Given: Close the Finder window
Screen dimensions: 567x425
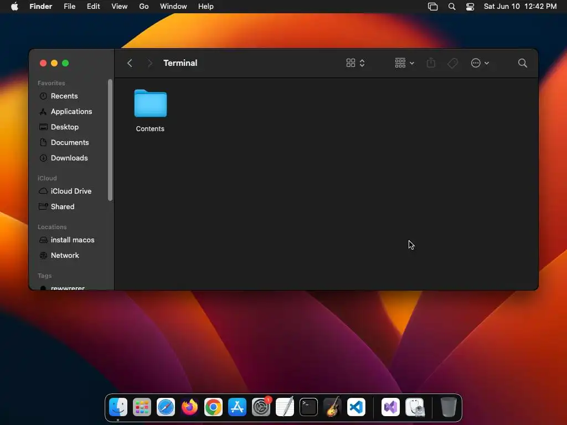Looking at the screenshot, I should pyautogui.click(x=43, y=63).
